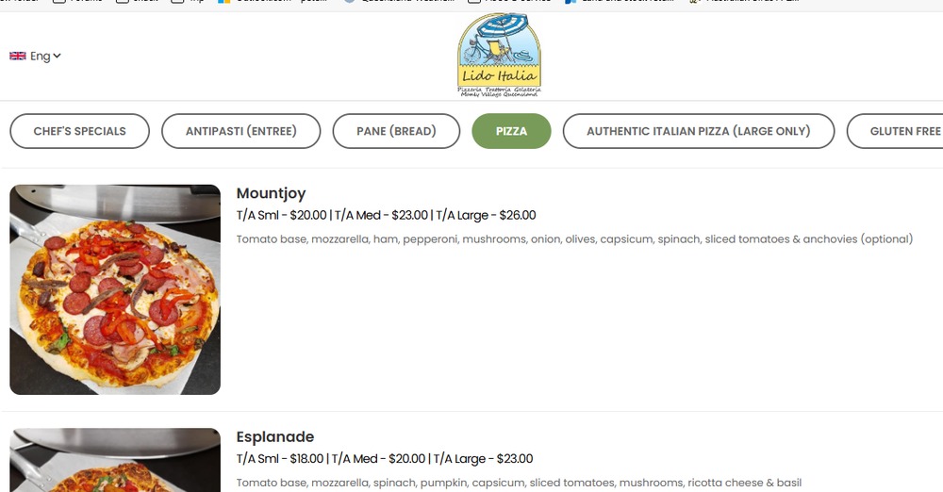This screenshot has width=943, height=492.
Task: Click the UK flag language icon
Action: pyautogui.click(x=17, y=56)
